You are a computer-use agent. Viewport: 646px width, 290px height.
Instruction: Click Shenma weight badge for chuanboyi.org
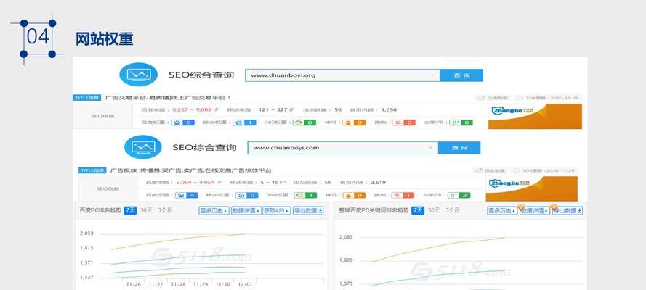(x=354, y=123)
